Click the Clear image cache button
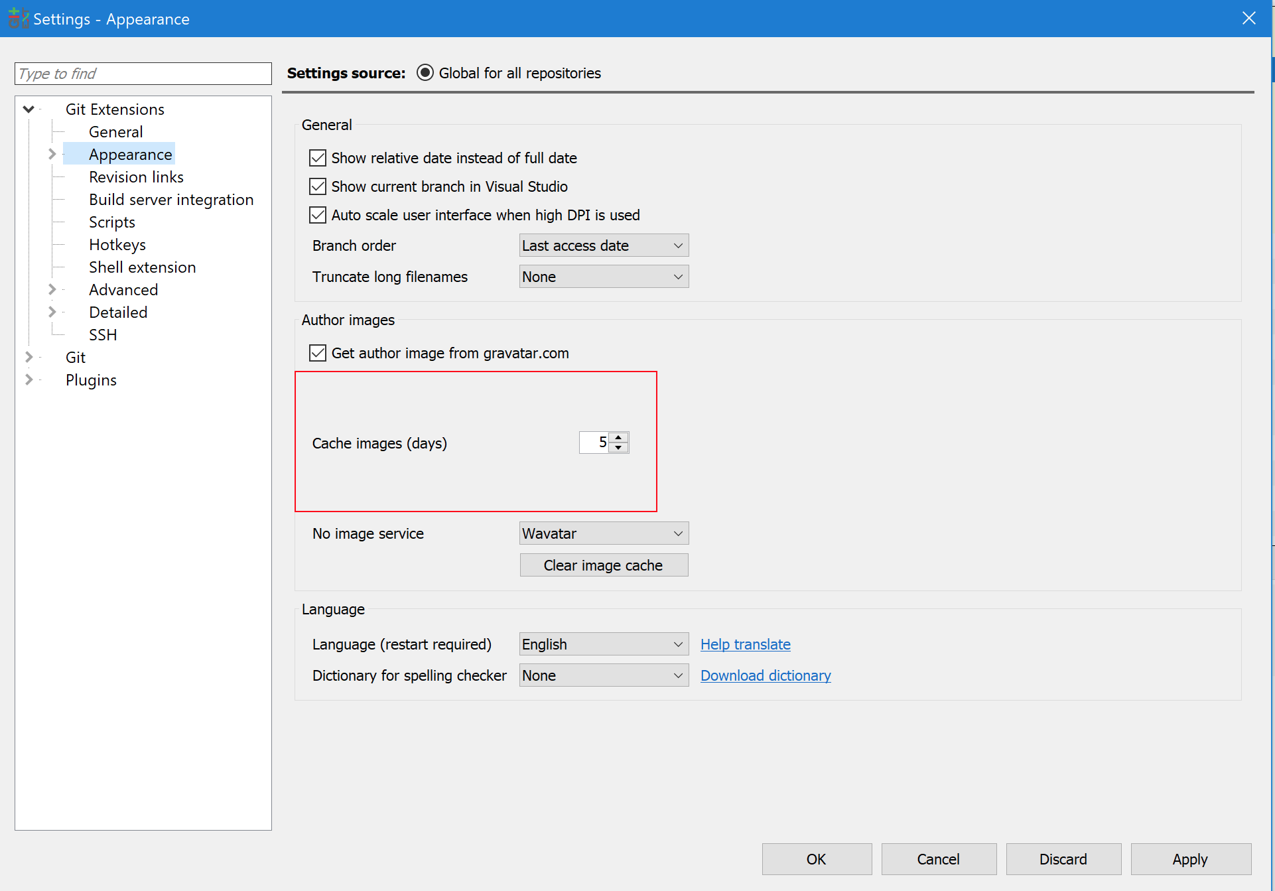The width and height of the screenshot is (1275, 891). pyautogui.click(x=604, y=565)
